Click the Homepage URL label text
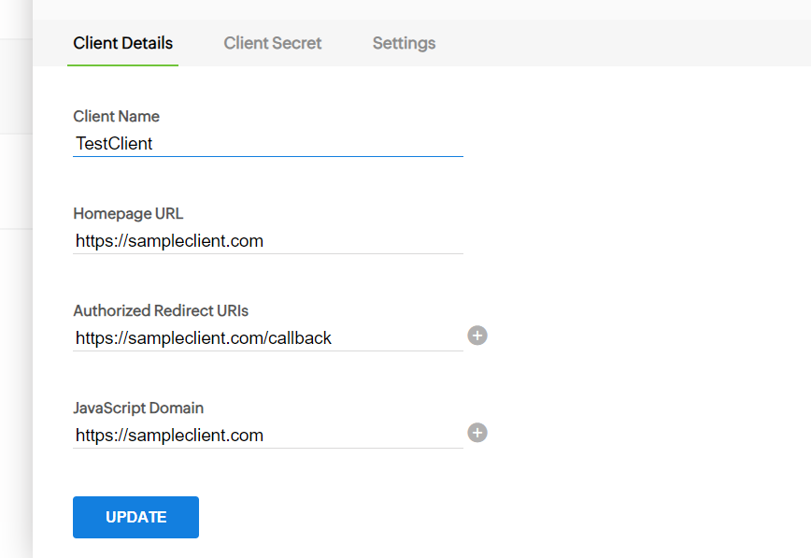 click(128, 214)
